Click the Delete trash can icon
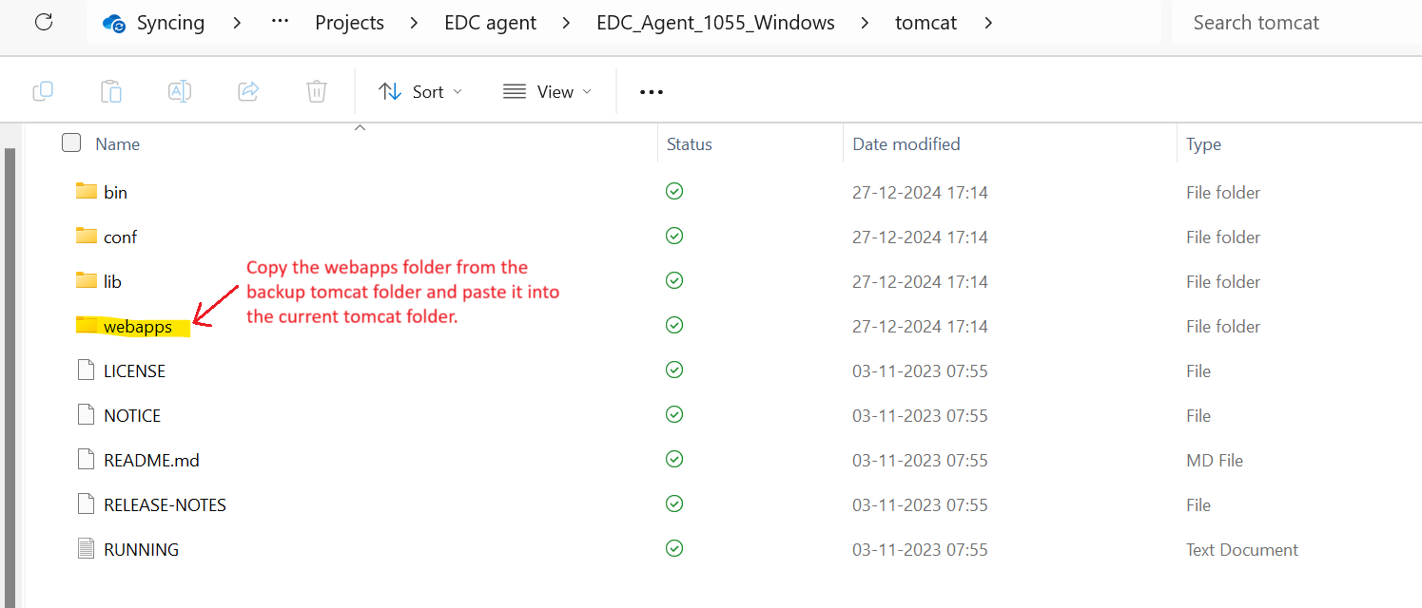1422x608 pixels. 317,91
